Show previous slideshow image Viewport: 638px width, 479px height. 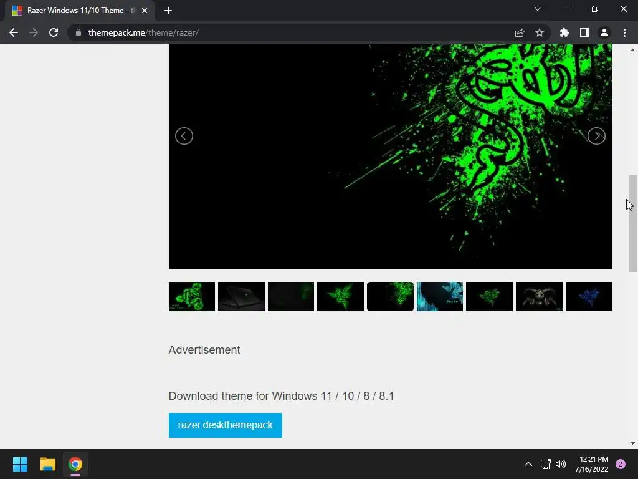[x=184, y=136]
